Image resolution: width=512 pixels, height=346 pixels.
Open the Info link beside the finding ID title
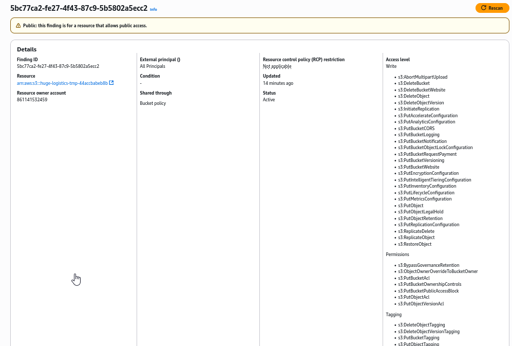click(153, 9)
